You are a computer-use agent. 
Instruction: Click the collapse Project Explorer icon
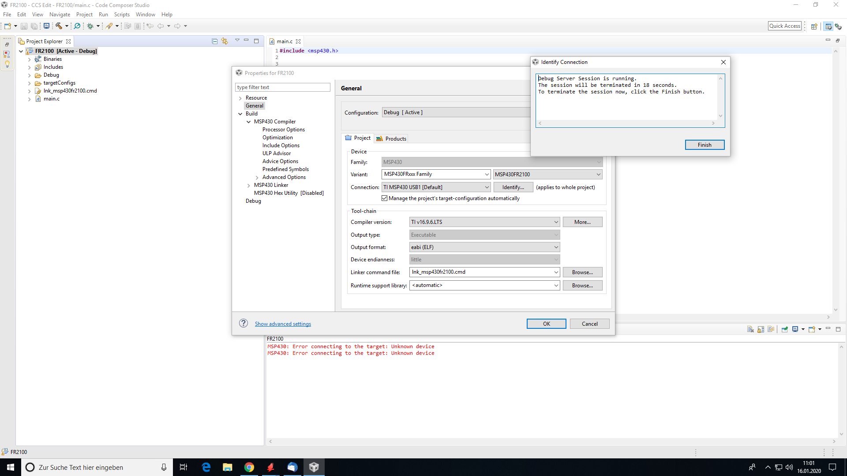coord(214,41)
